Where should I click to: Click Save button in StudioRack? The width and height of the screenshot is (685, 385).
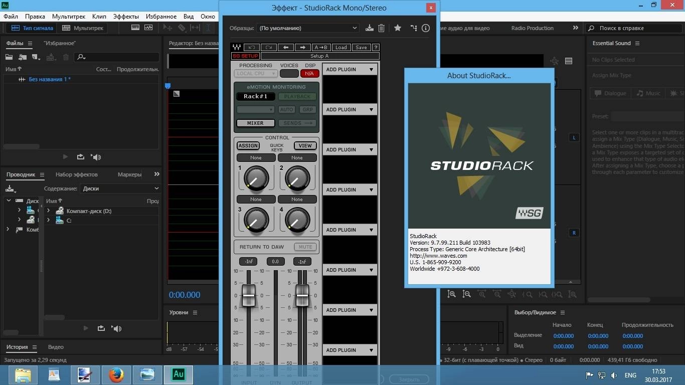point(361,48)
